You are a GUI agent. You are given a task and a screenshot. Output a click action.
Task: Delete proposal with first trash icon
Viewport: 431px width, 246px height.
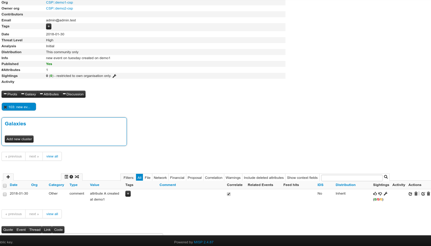tap(416, 194)
